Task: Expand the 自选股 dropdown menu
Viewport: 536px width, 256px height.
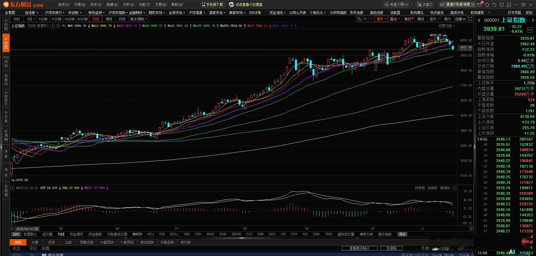Action: [x=32, y=13]
